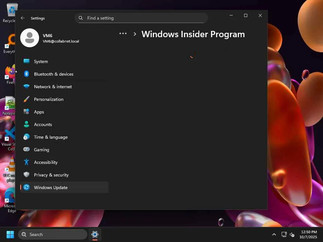Go back using the Settings back arrow

23,18
